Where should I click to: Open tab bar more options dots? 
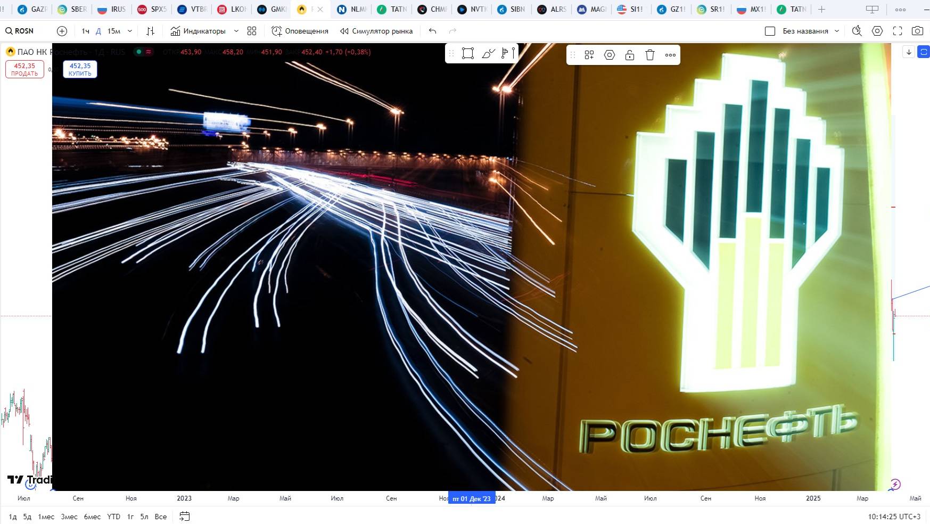900,9
